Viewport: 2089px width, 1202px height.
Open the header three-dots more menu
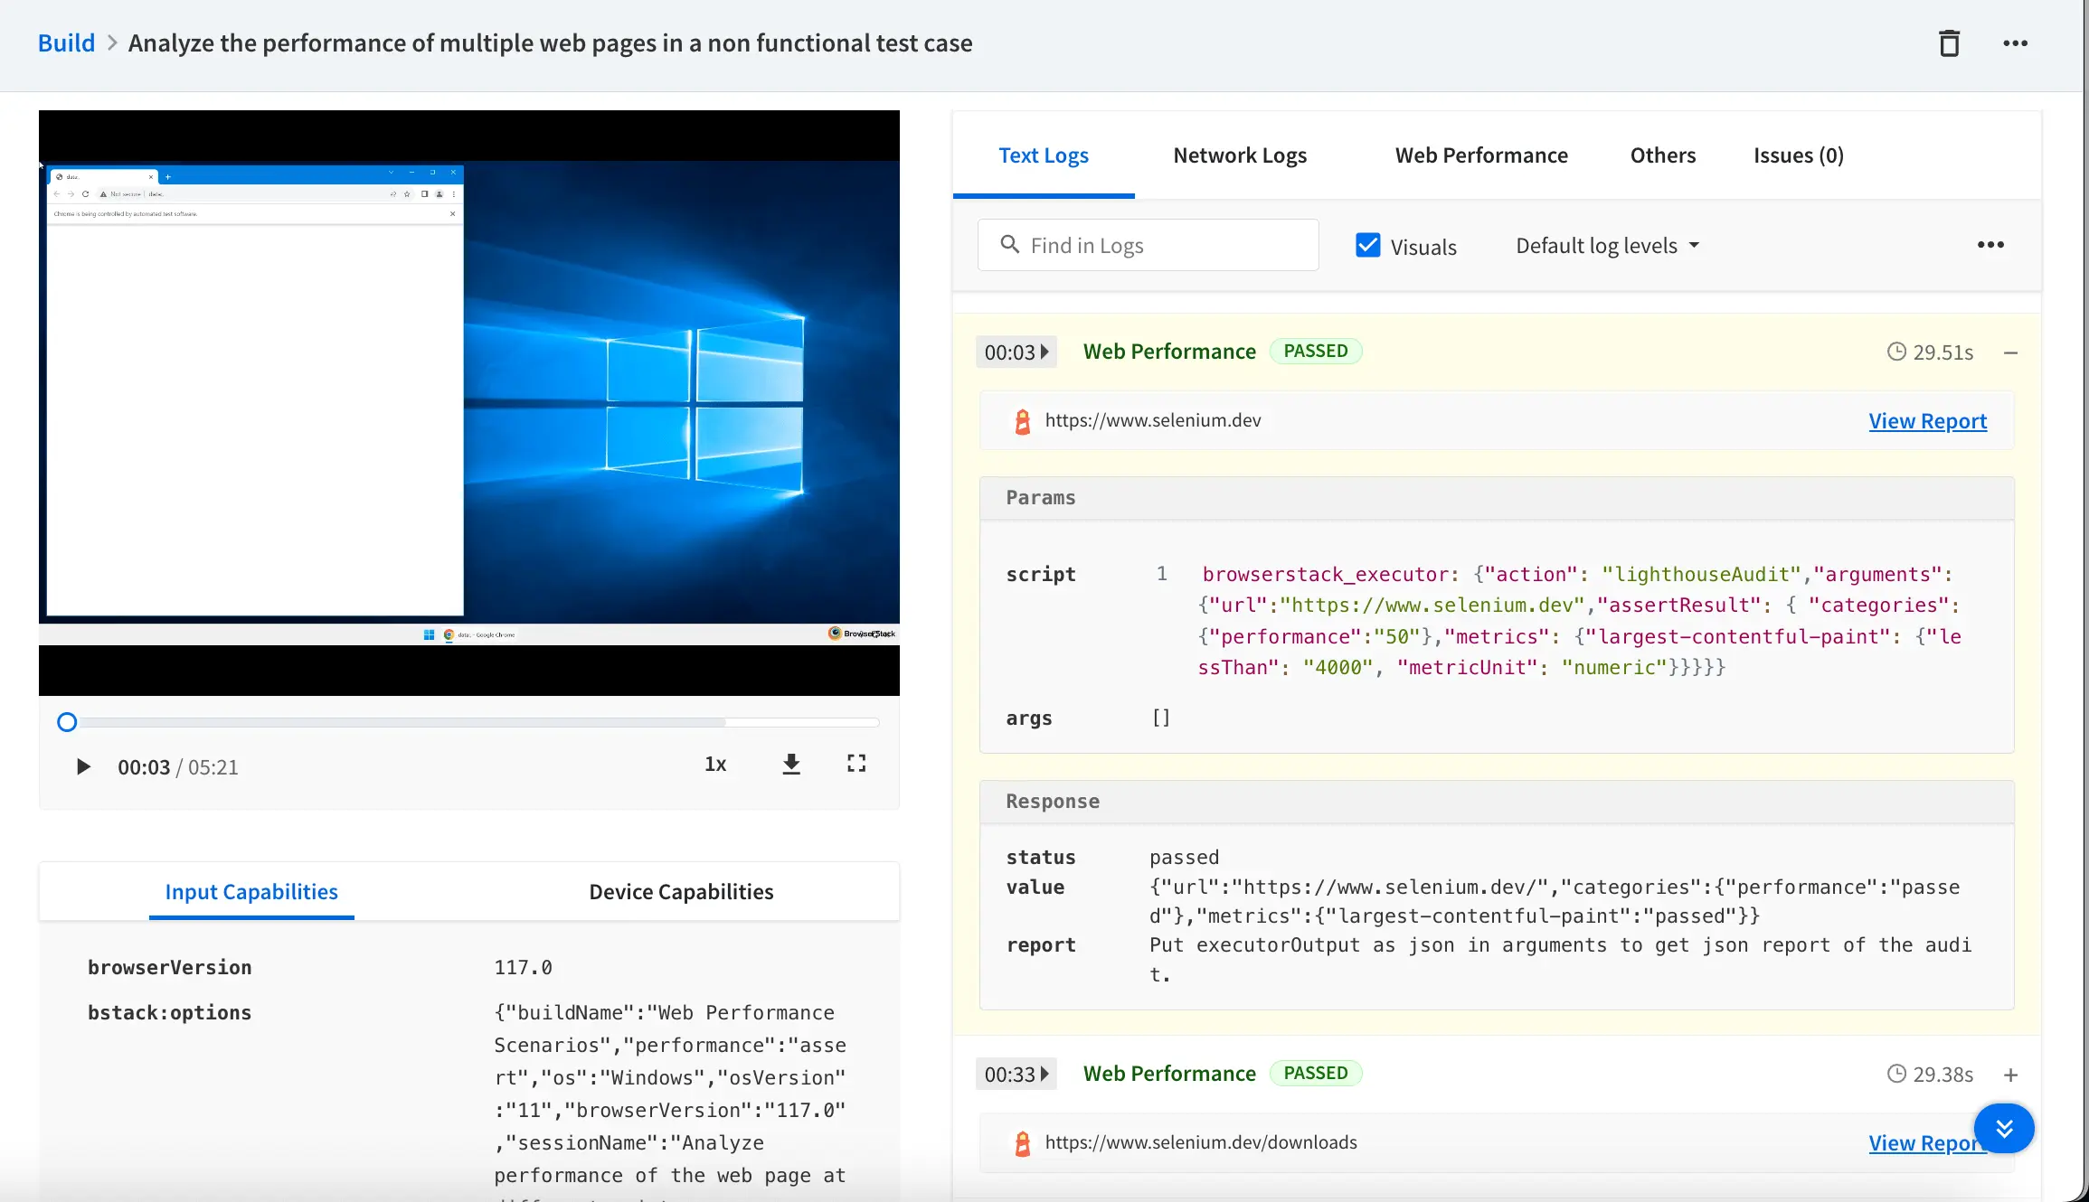tap(2015, 43)
